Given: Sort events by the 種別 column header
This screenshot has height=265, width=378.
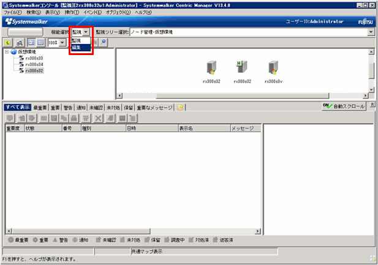Looking at the screenshot, I should [x=104, y=129].
